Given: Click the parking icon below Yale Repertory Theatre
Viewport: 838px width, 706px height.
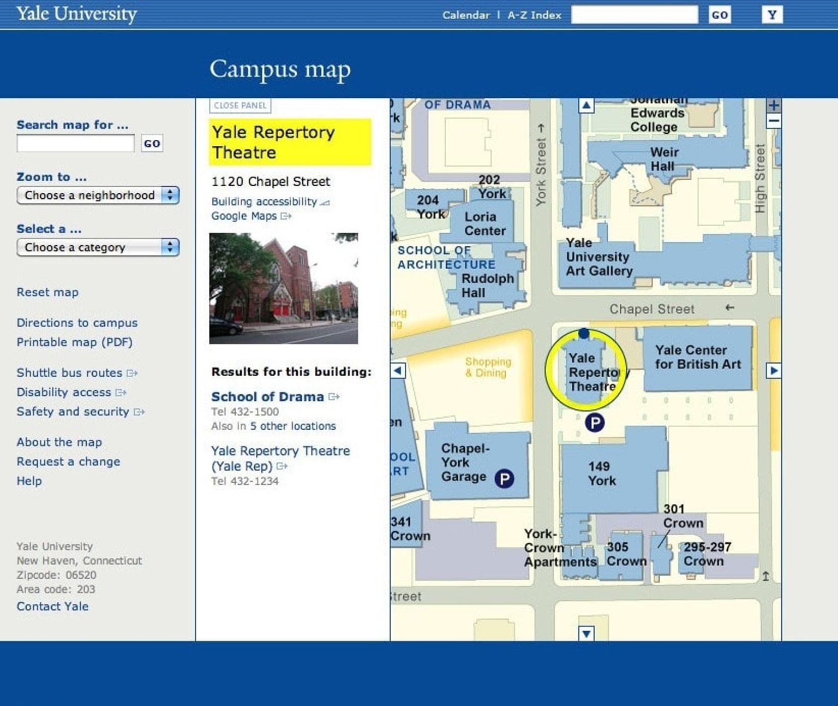Looking at the screenshot, I should click(595, 422).
